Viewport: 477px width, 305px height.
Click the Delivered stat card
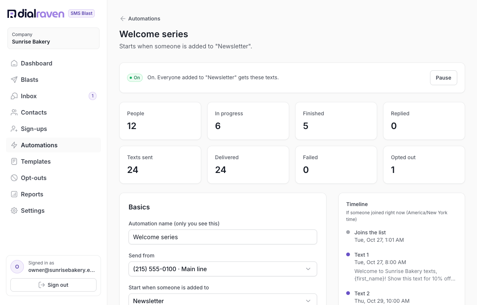248,165
